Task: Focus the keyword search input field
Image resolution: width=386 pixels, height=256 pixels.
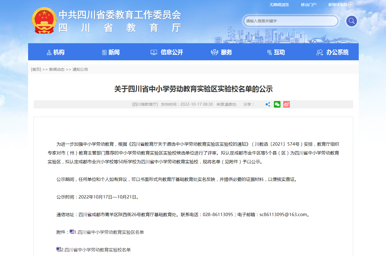Action: click(x=290, y=21)
